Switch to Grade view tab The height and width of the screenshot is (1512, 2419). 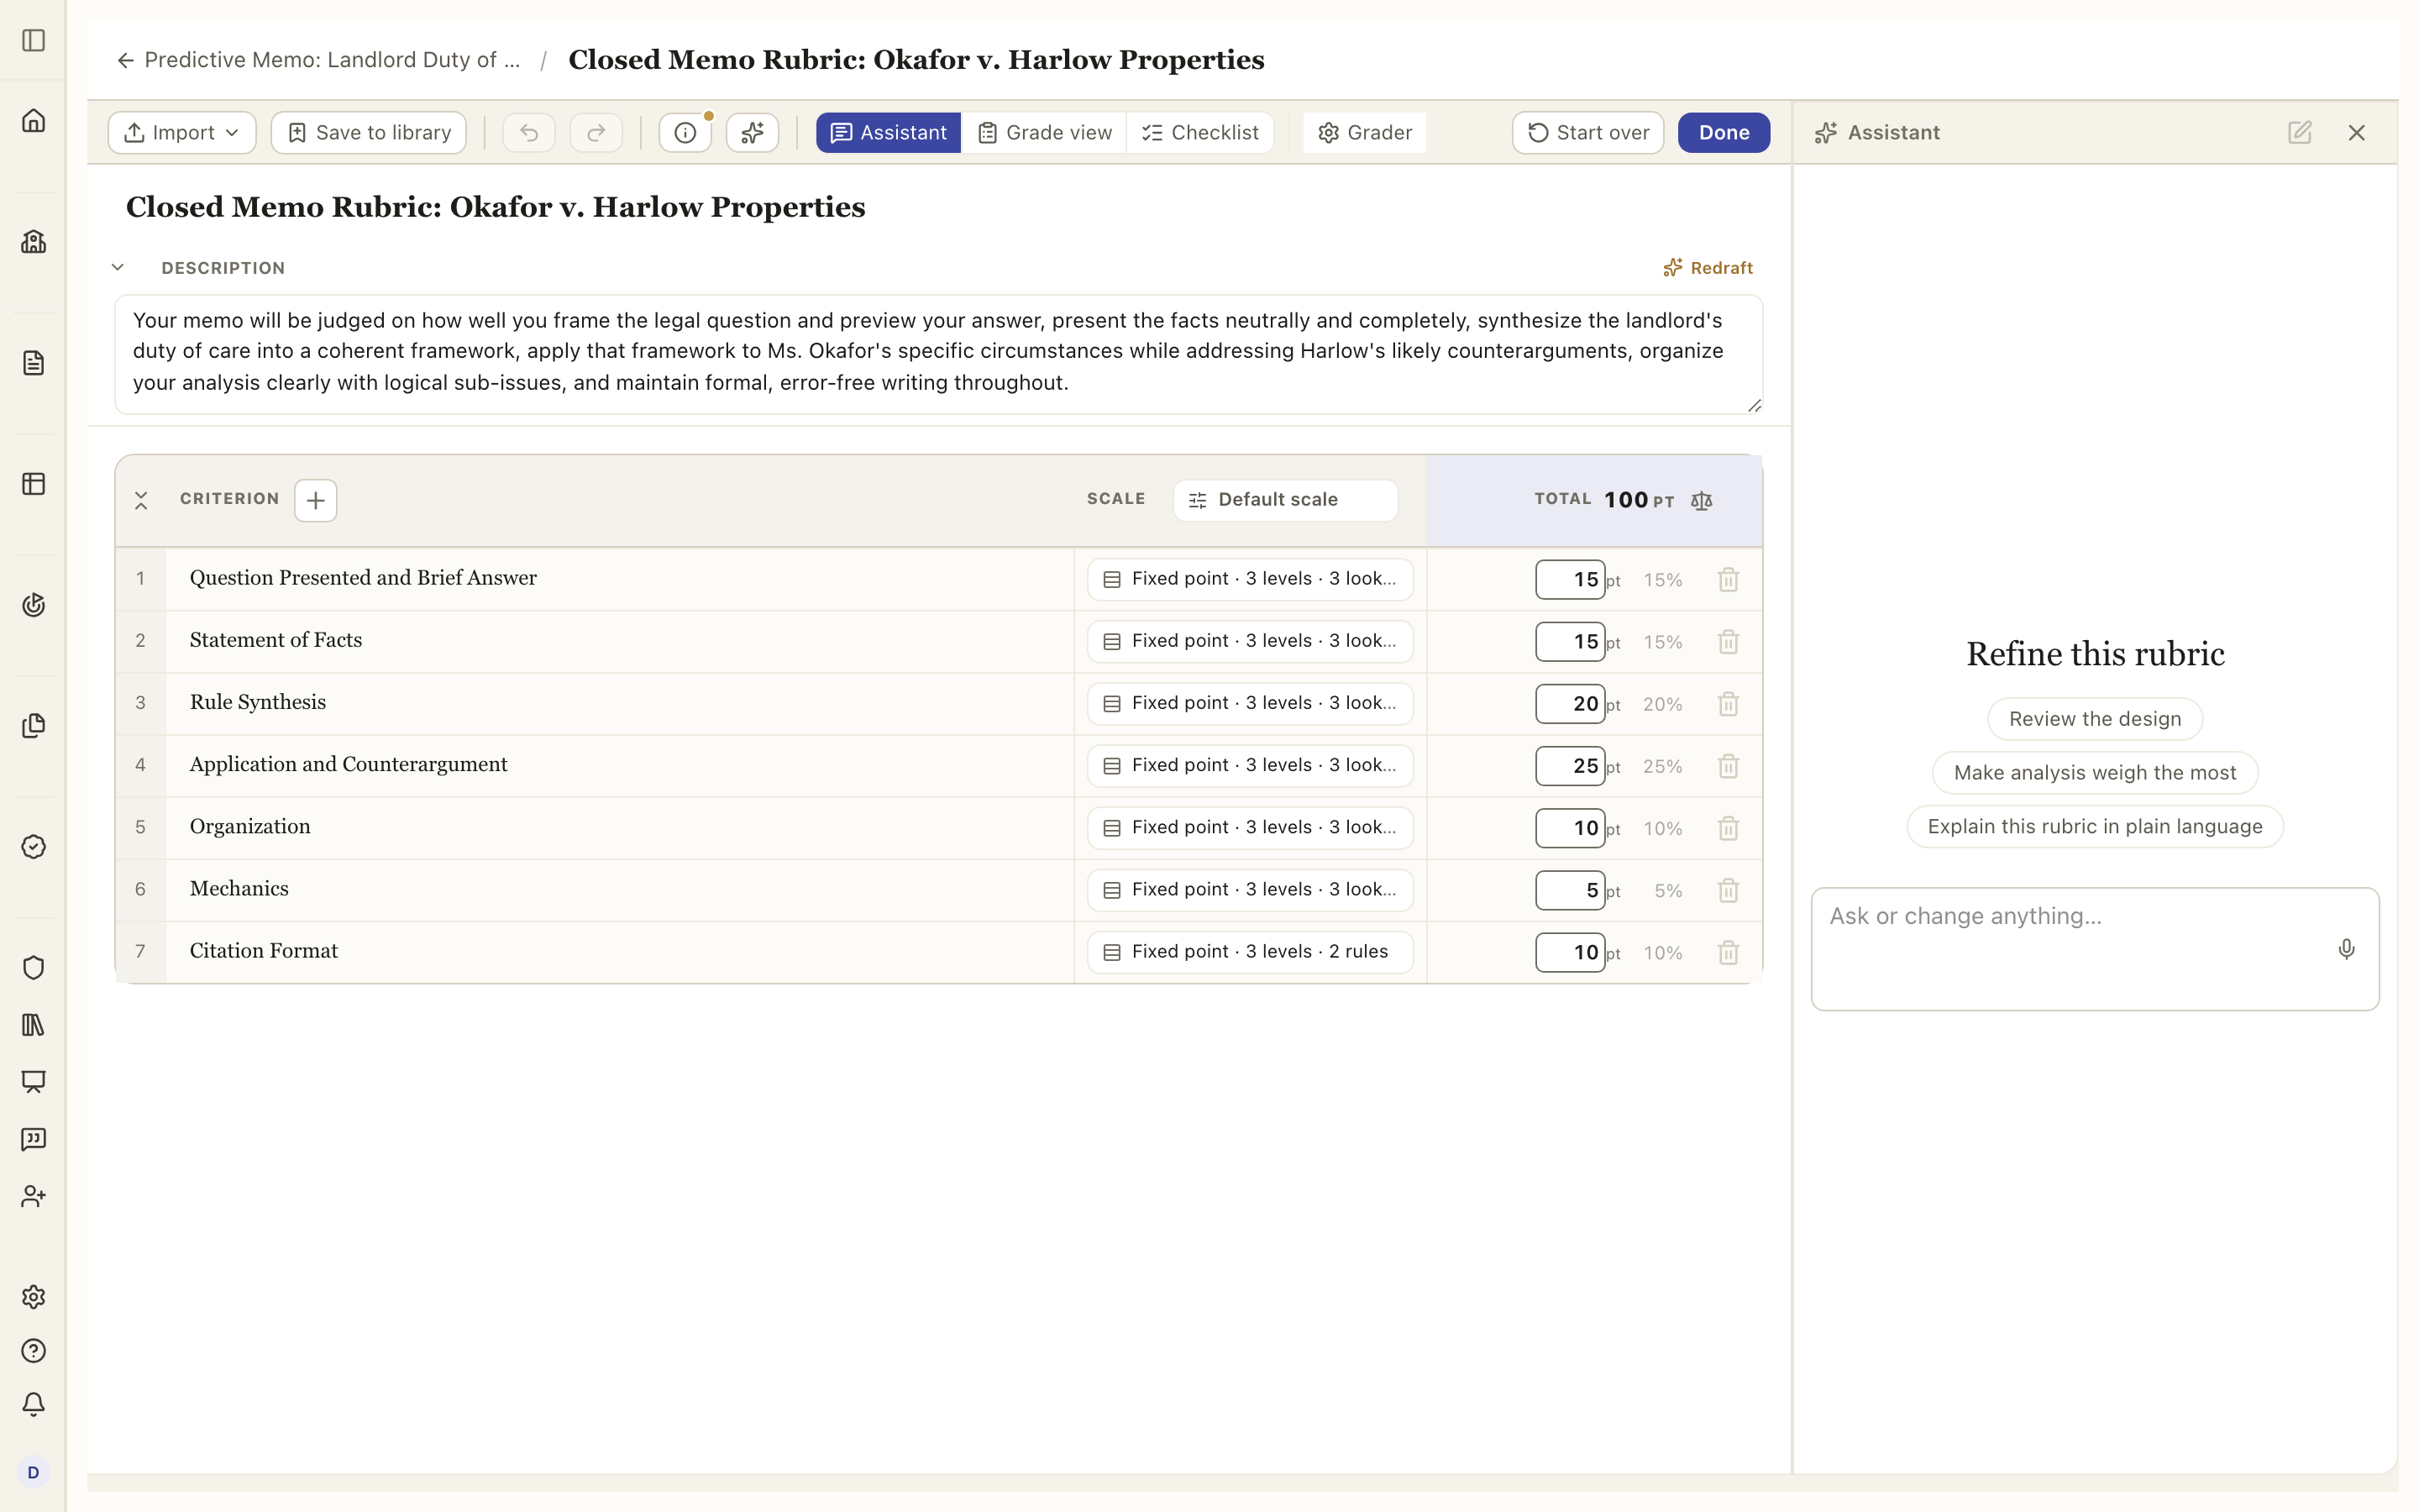point(1045,133)
